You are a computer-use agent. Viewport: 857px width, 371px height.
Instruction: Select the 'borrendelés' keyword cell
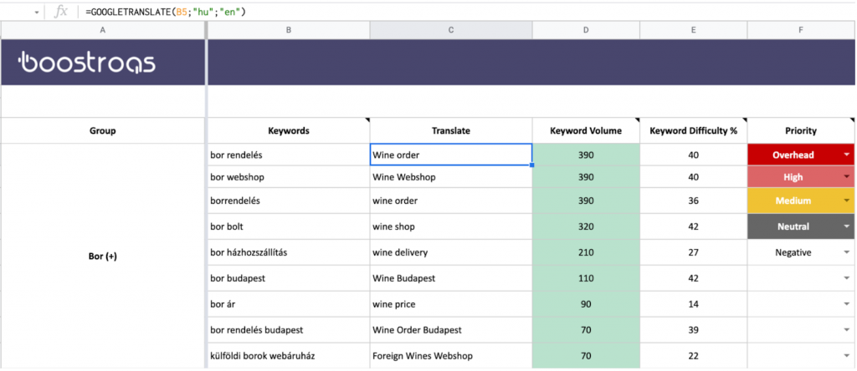pyautogui.click(x=289, y=201)
